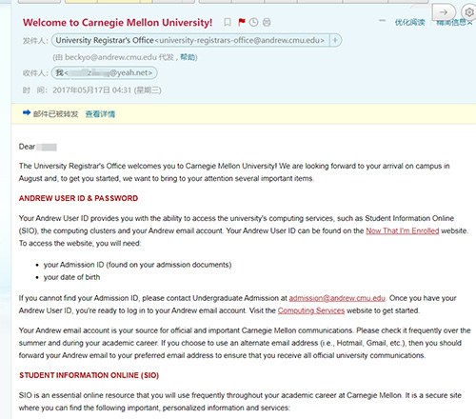Click the beckyo@andrew.cmu.edu sent-on-behalf text
This screenshot has height=419, width=476.
pyautogui.click(x=110, y=57)
